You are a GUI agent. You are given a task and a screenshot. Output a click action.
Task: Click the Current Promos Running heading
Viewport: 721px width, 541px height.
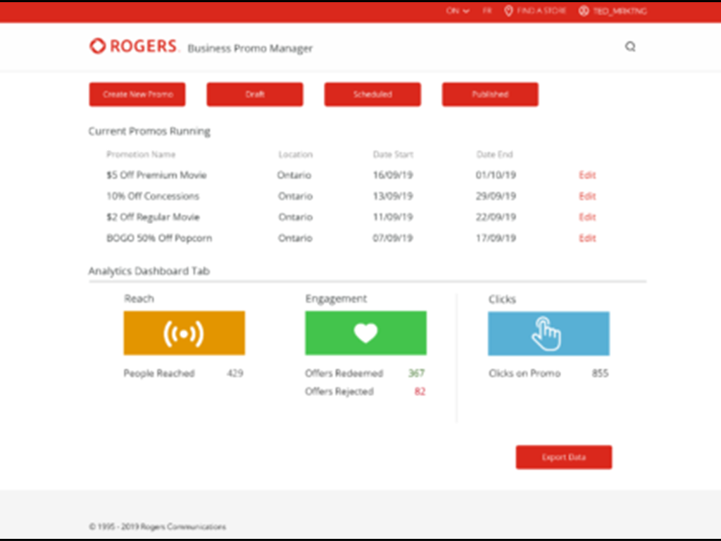click(x=149, y=131)
